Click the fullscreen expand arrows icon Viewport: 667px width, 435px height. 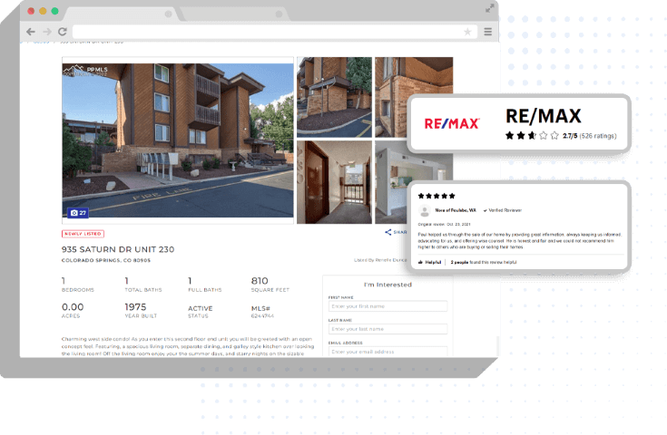[x=490, y=8]
